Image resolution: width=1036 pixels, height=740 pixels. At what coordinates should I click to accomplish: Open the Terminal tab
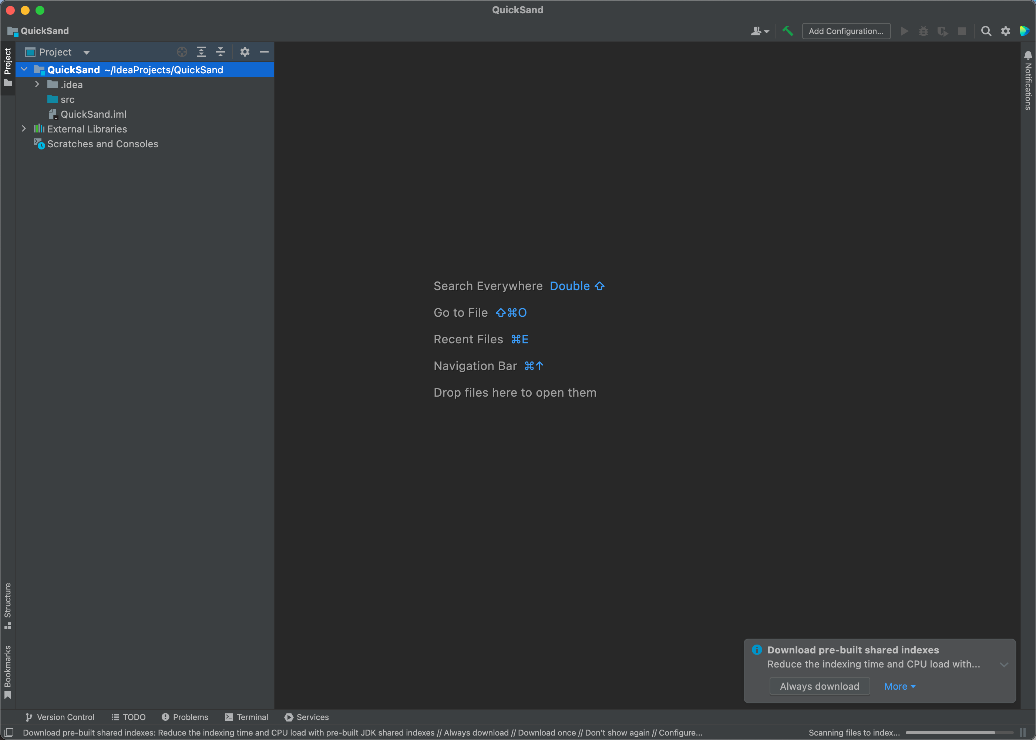coord(246,717)
